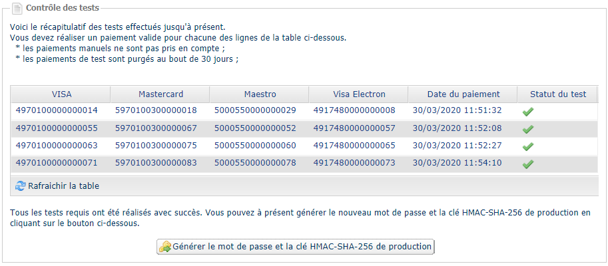Click the Statut du test header
This screenshot has width=608, height=266.
point(558,94)
